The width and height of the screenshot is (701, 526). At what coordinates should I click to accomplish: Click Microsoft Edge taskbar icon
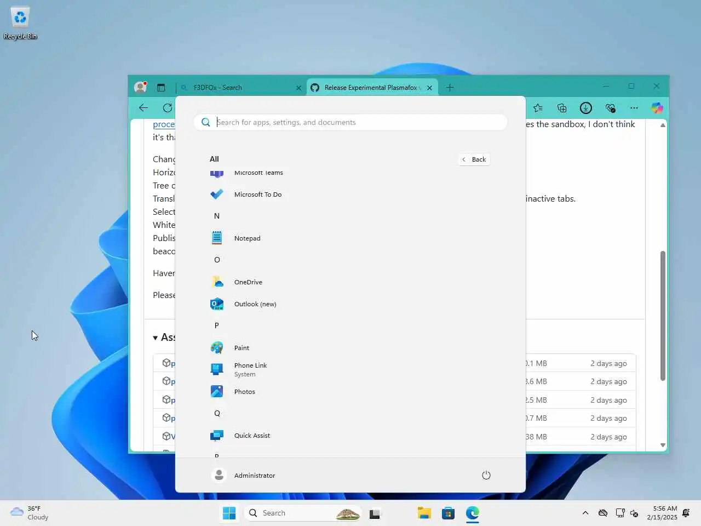(x=473, y=513)
